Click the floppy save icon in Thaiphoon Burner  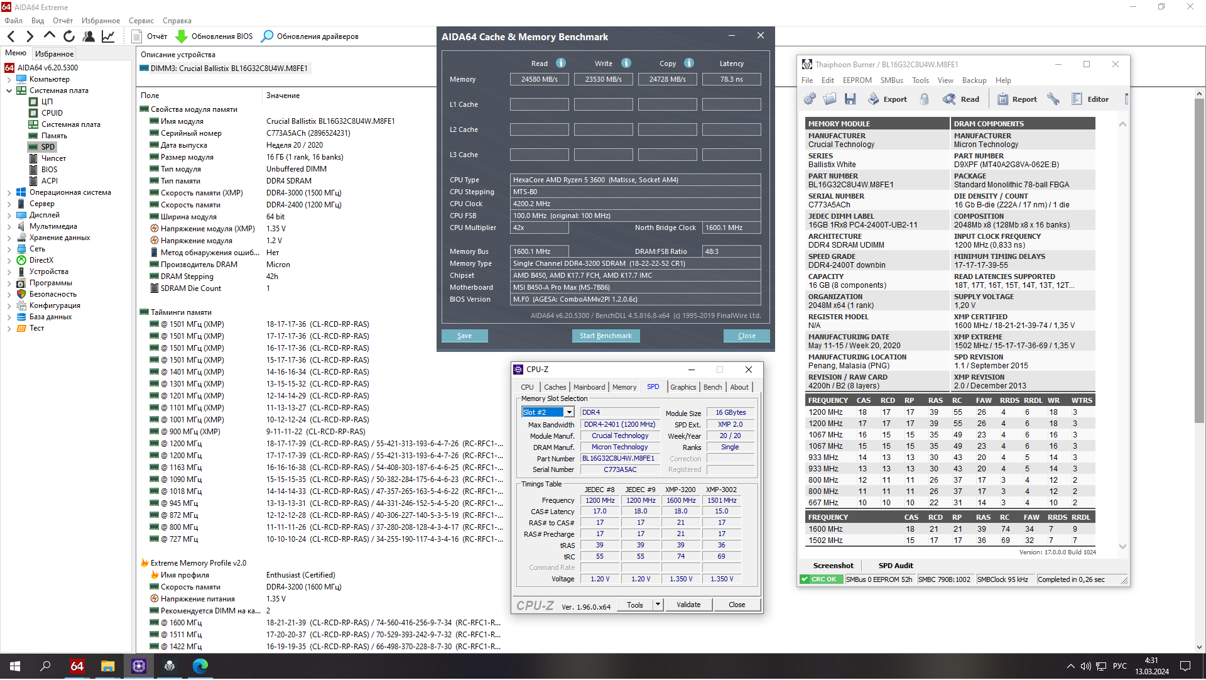click(x=850, y=99)
